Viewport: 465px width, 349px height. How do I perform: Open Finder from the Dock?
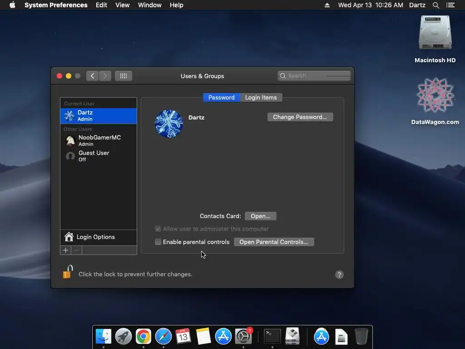pos(103,336)
